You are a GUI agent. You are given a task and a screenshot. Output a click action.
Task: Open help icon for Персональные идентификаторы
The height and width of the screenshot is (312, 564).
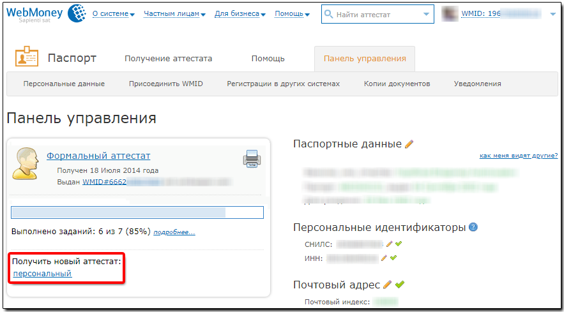coord(474,227)
